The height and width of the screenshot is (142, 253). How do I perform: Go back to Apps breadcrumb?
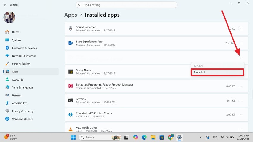71,15
